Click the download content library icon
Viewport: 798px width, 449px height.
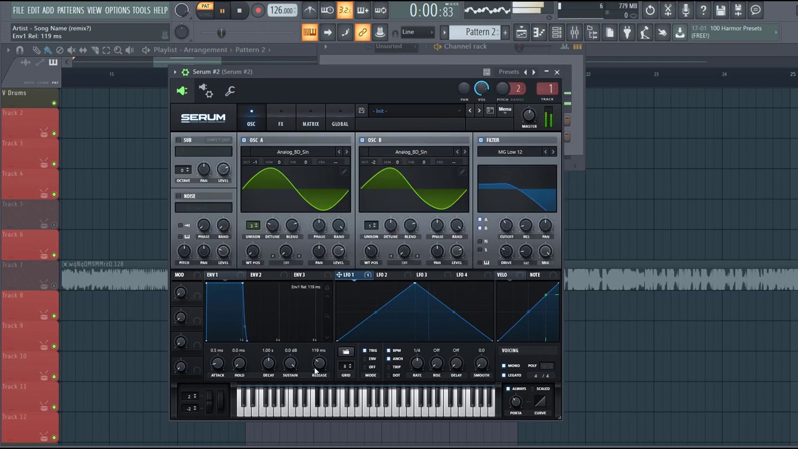(680, 32)
